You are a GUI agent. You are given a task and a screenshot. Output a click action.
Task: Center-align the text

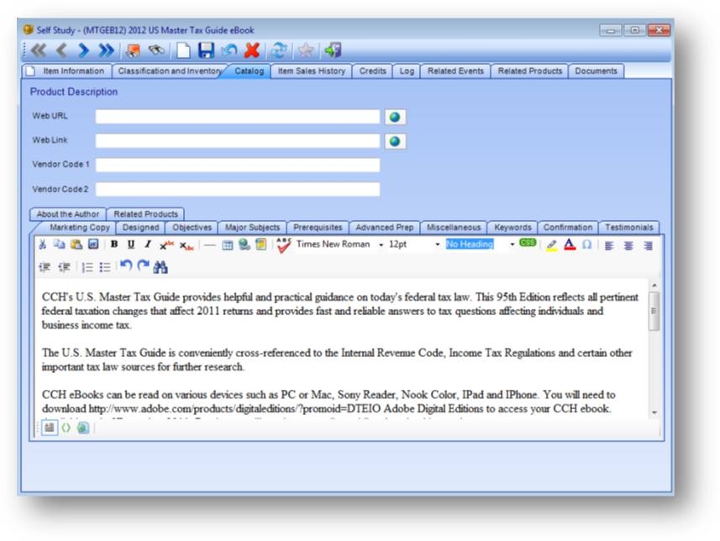click(x=628, y=245)
